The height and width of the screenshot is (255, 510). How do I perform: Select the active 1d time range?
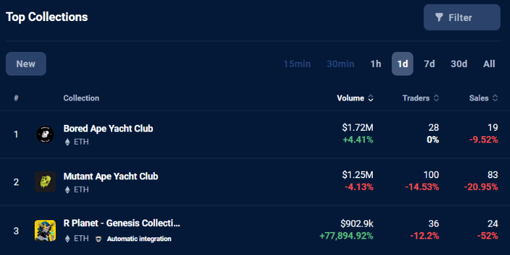coord(402,64)
